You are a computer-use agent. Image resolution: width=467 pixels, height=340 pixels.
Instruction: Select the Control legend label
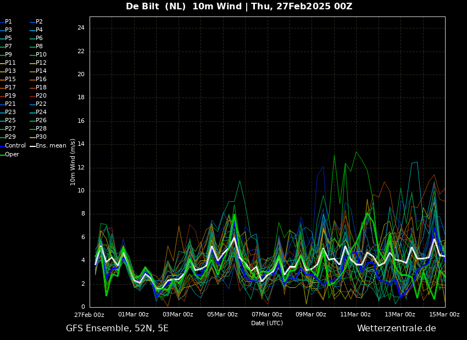point(15,146)
